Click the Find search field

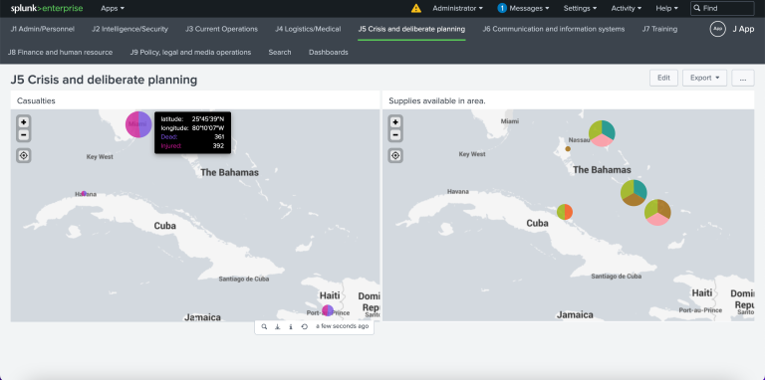(722, 8)
